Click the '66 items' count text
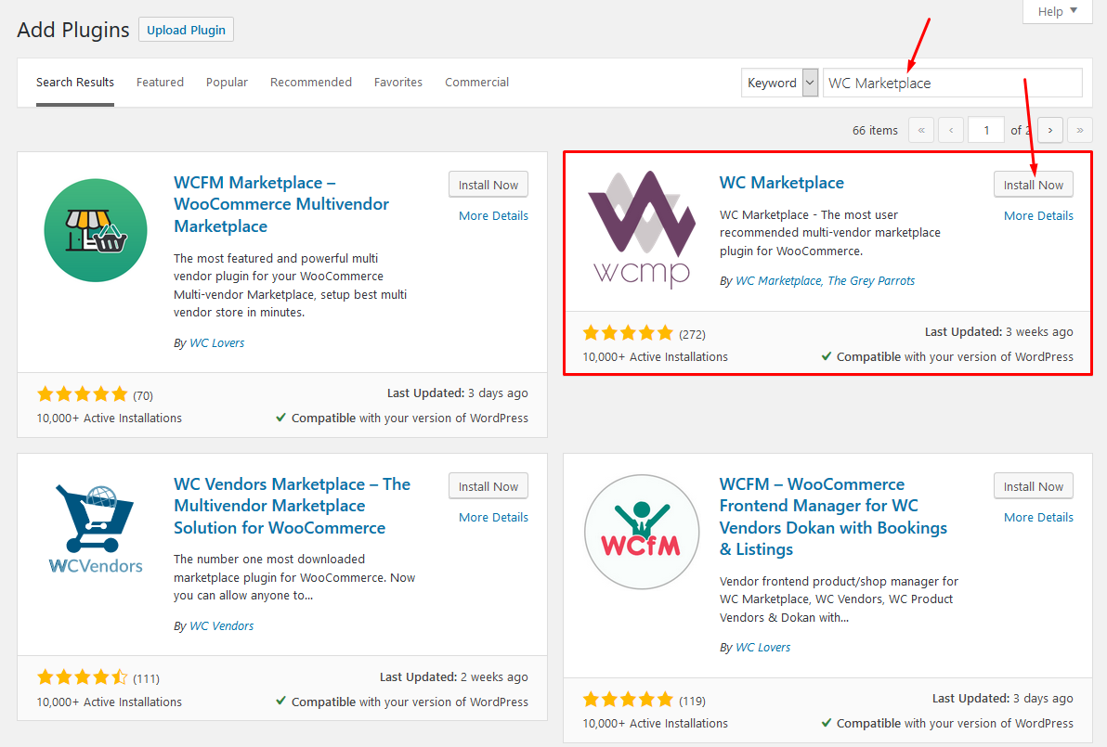This screenshot has width=1107, height=747. pyautogui.click(x=875, y=131)
